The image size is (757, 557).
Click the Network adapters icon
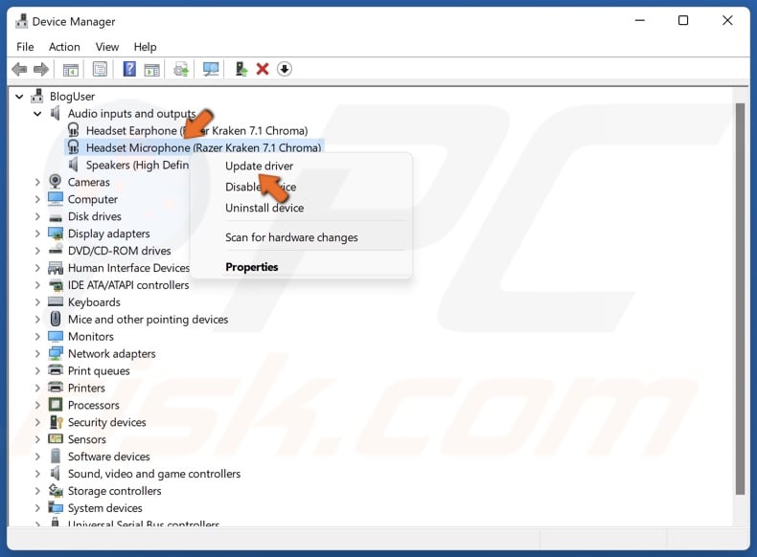tap(56, 353)
